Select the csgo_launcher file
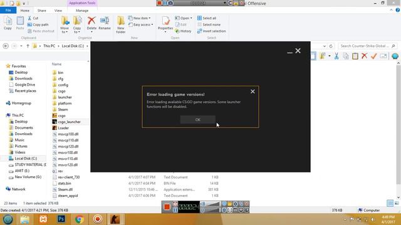Screen dimensions: 401x225 [x=66, y=122]
